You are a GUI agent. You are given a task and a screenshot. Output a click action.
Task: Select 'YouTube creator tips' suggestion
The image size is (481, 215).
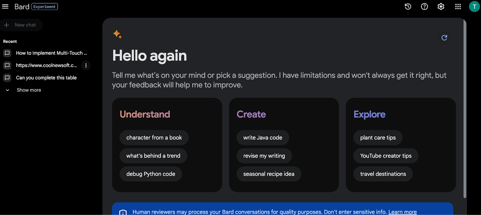(x=386, y=156)
